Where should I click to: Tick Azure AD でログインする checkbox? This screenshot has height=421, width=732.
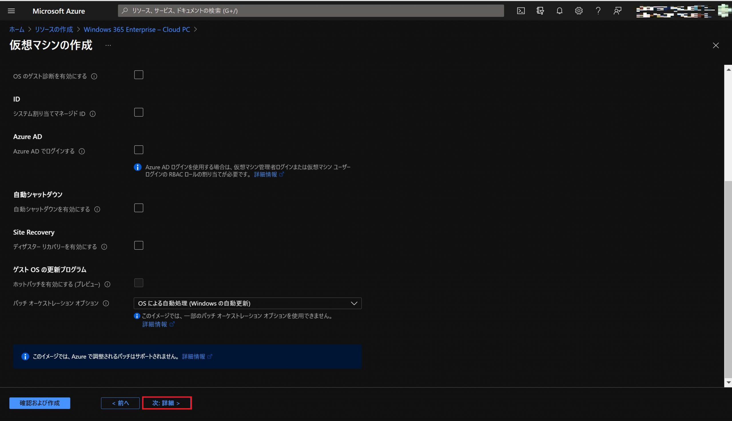click(x=139, y=150)
